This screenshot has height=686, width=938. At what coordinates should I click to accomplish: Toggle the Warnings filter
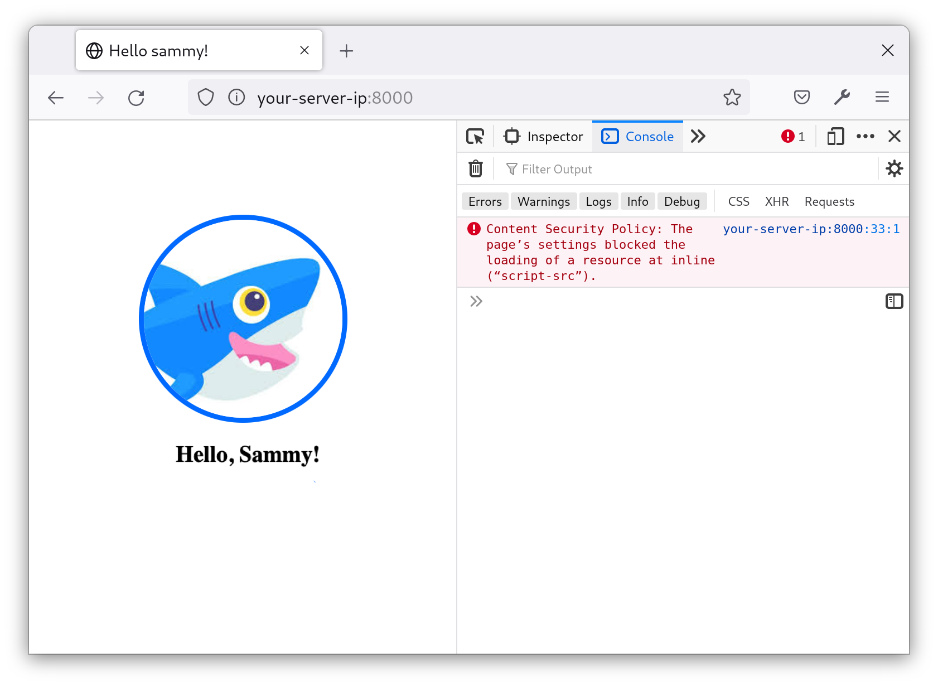click(x=544, y=201)
